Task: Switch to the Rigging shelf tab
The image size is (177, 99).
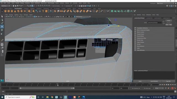Action: (x=32, y=9)
